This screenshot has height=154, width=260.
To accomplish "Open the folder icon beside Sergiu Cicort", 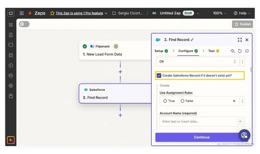I will (x=114, y=13).
